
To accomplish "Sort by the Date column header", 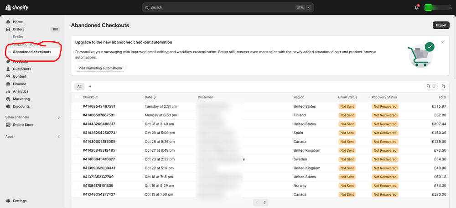I will point(150,97).
